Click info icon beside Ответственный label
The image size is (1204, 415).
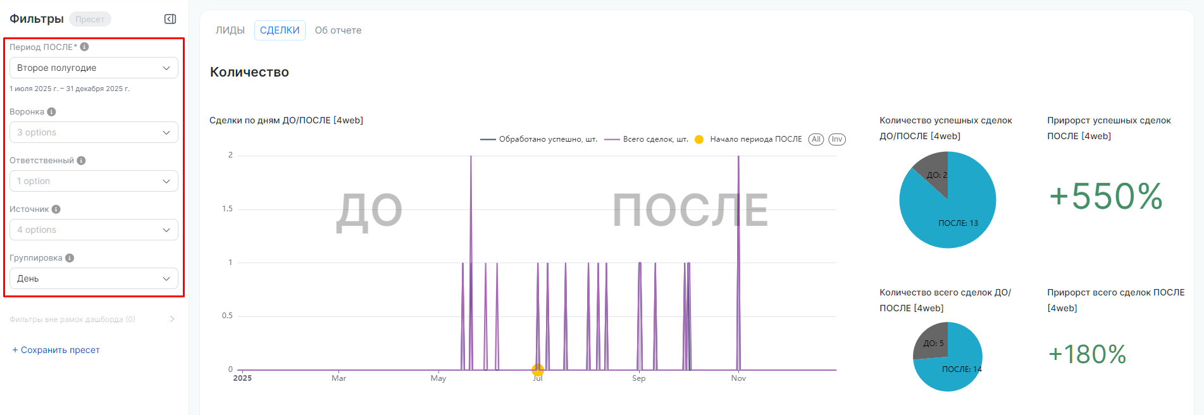point(81,161)
